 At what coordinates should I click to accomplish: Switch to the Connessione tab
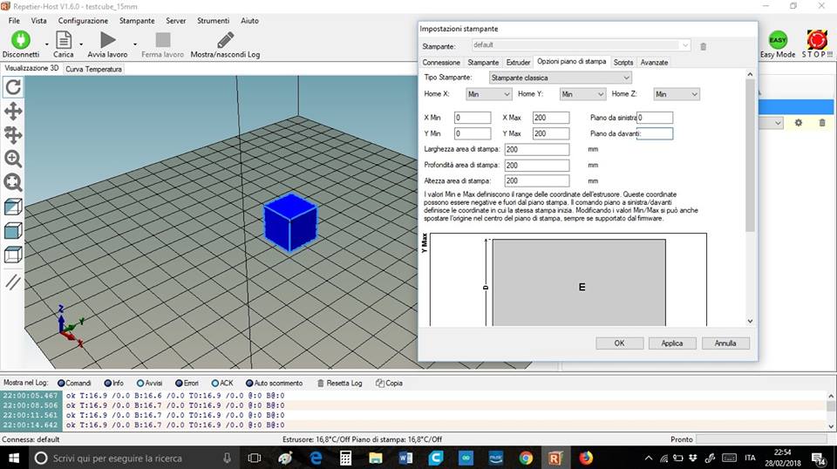[x=441, y=63]
